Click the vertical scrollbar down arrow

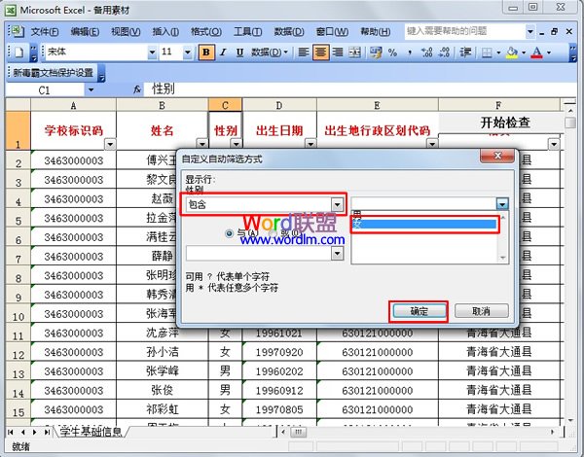[570, 421]
